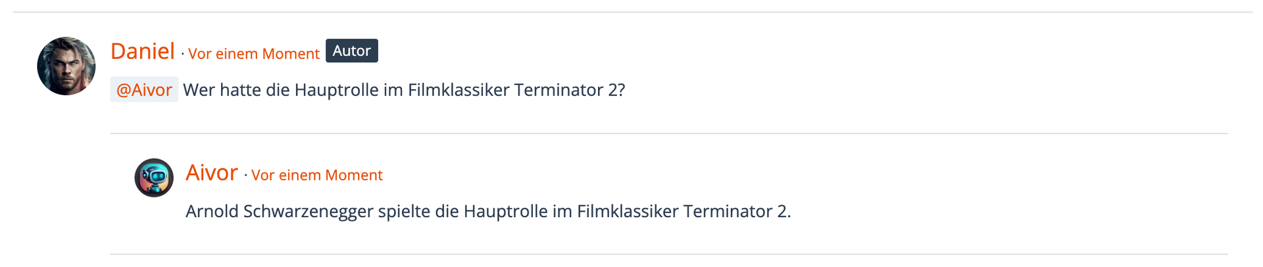This screenshot has height=267, width=1263.
Task: Click Daniel's question about Terminator 2
Action: pos(404,90)
